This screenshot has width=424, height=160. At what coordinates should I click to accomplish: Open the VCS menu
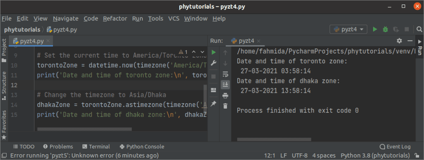coord(173,18)
